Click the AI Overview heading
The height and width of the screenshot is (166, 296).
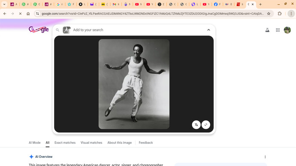coord(44,157)
